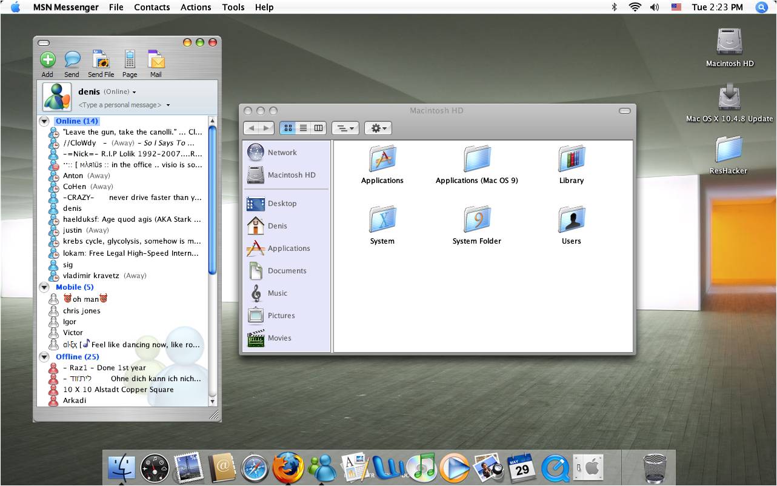Select mobile contact Victor
777x486 pixels.
point(73,333)
